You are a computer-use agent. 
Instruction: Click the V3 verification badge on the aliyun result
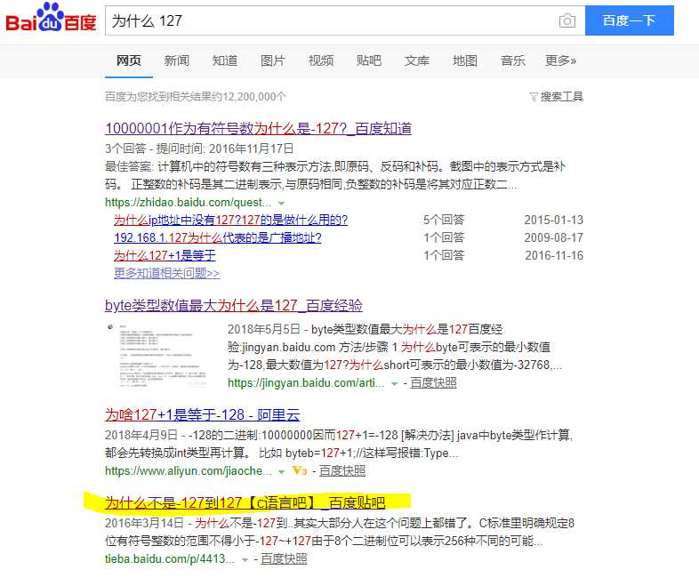click(x=300, y=470)
